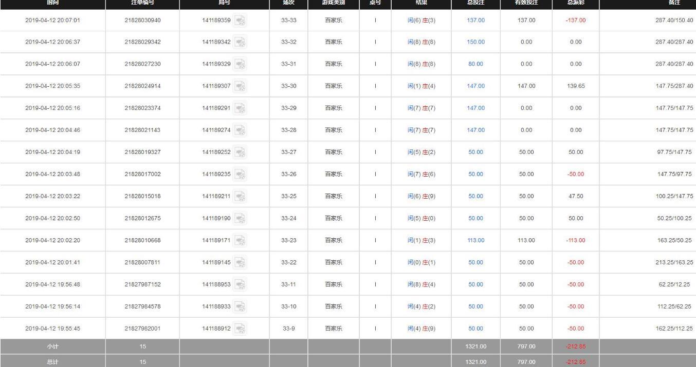Click the 注单编号 column header
The height and width of the screenshot is (367, 696).
tap(142, 3)
